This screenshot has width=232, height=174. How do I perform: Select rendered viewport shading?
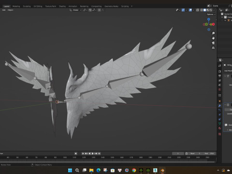click(x=211, y=10)
